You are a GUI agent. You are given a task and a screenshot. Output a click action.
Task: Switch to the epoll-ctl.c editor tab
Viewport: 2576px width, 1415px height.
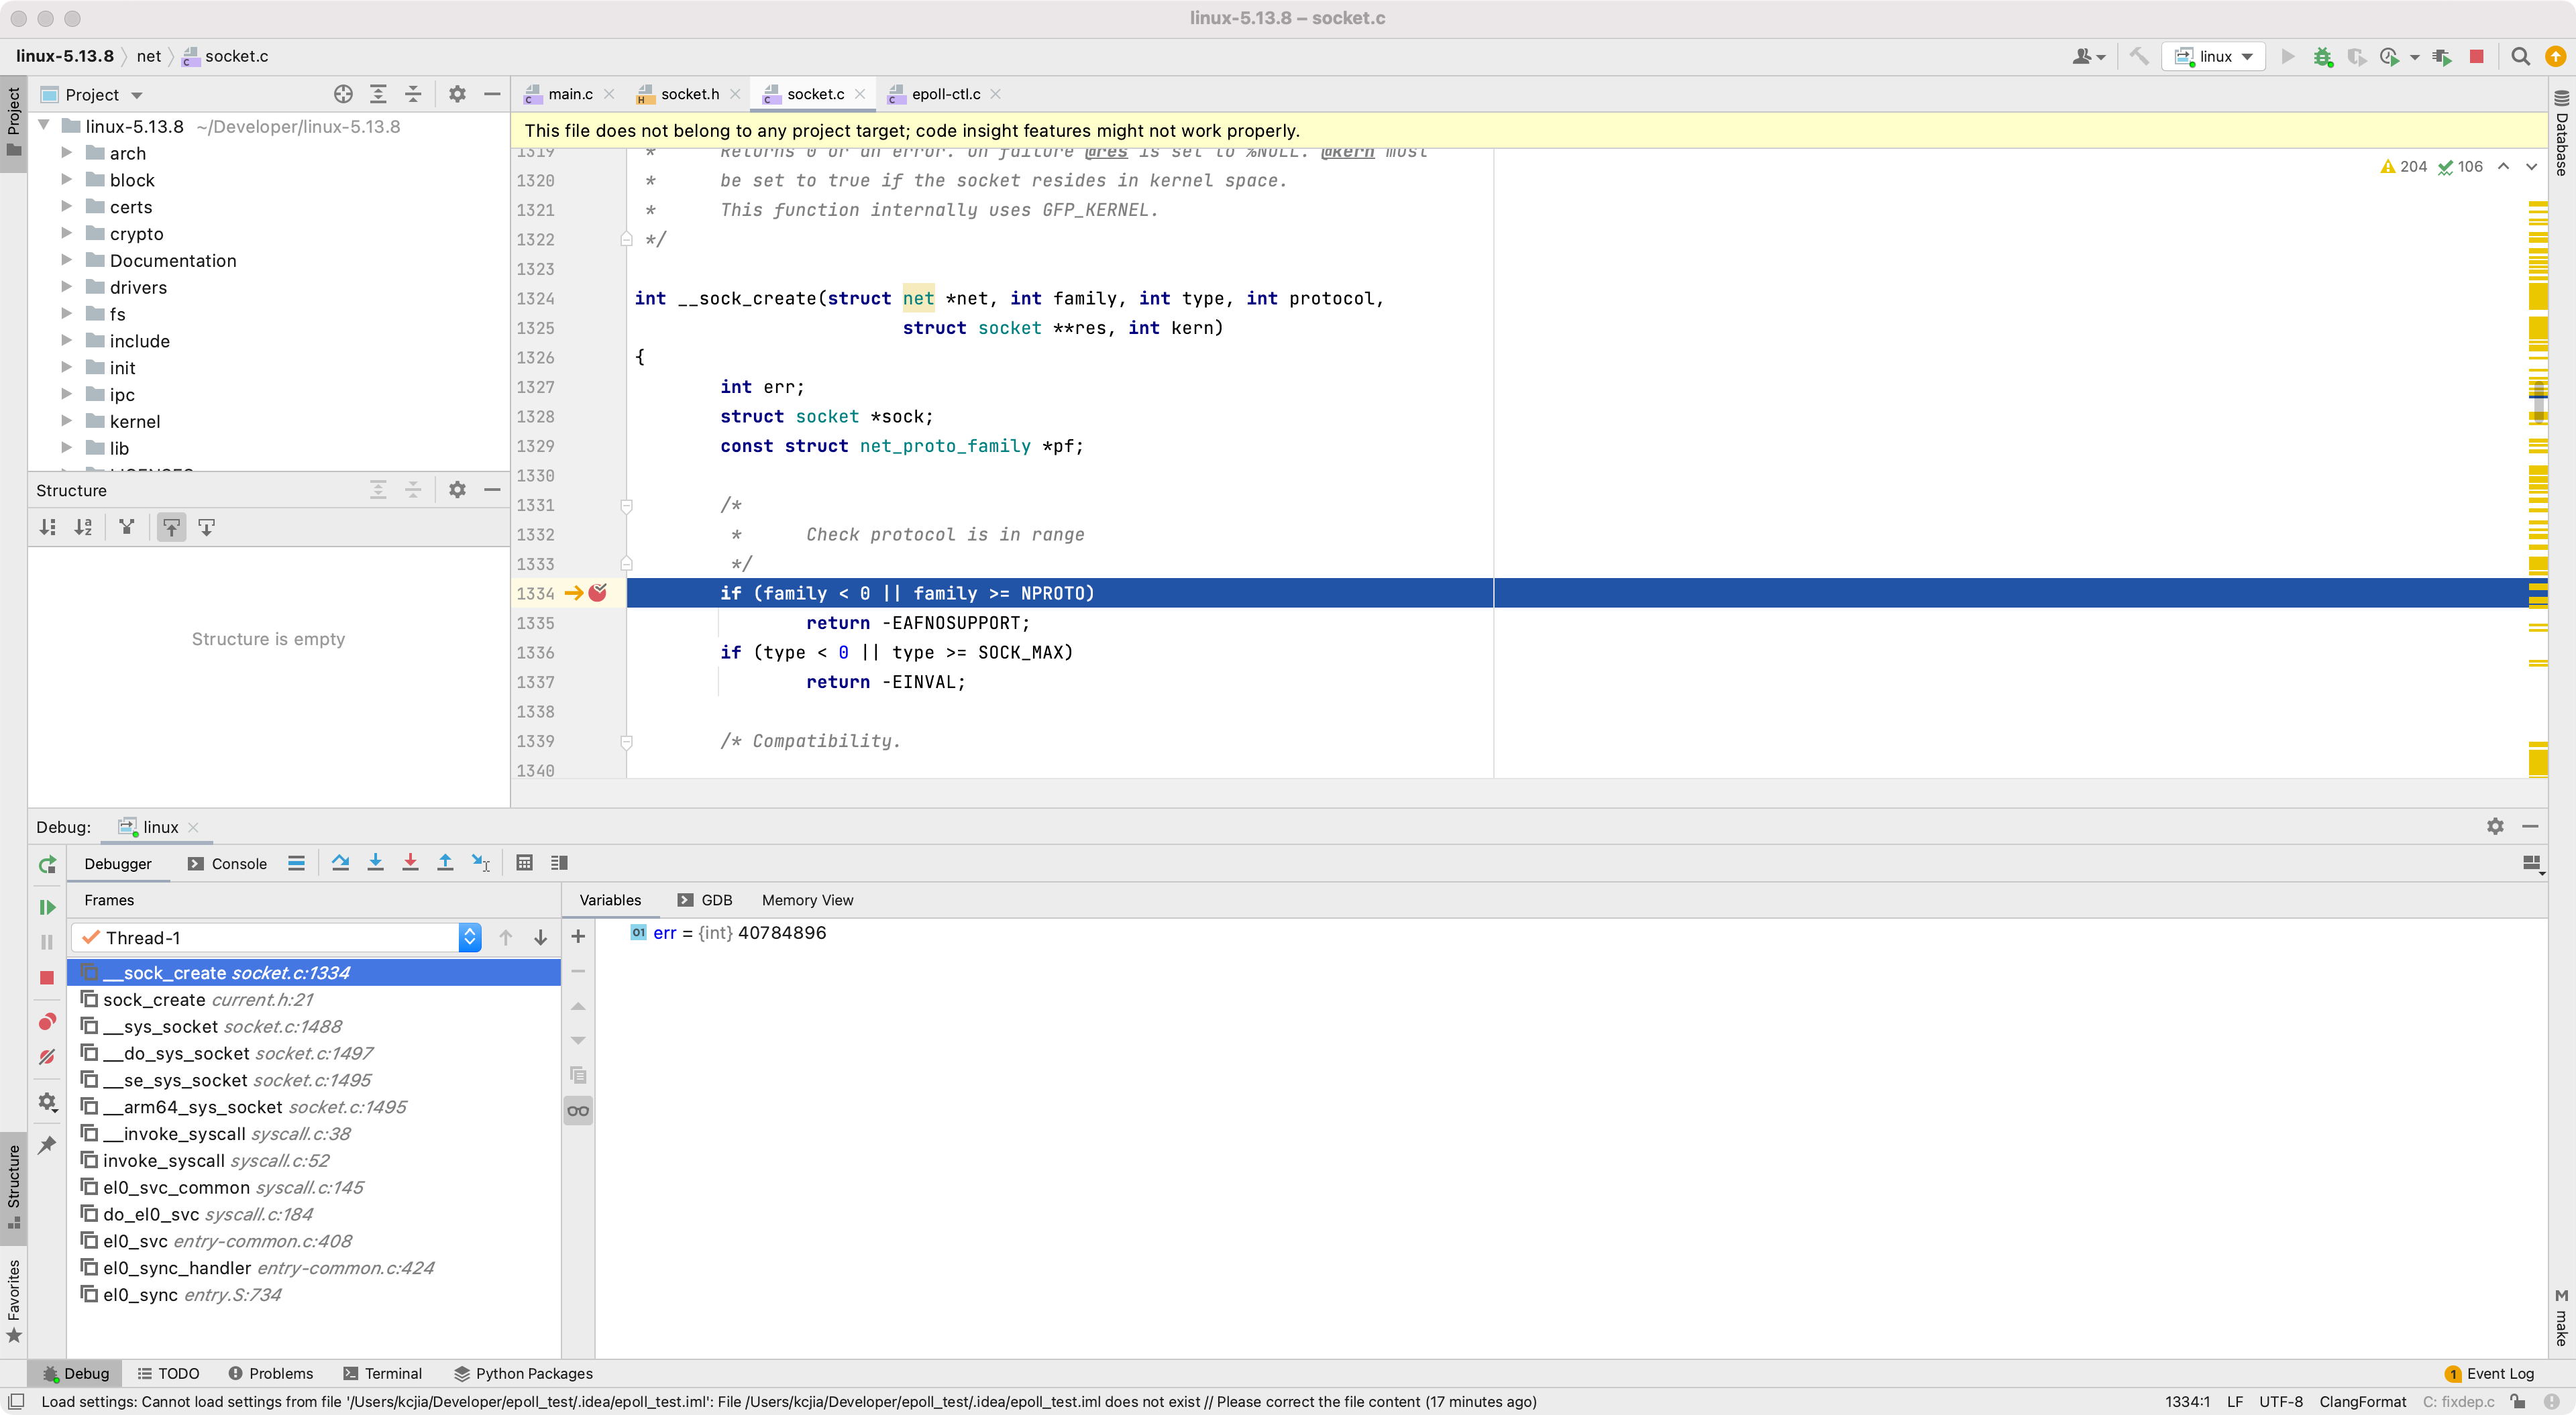click(x=945, y=94)
